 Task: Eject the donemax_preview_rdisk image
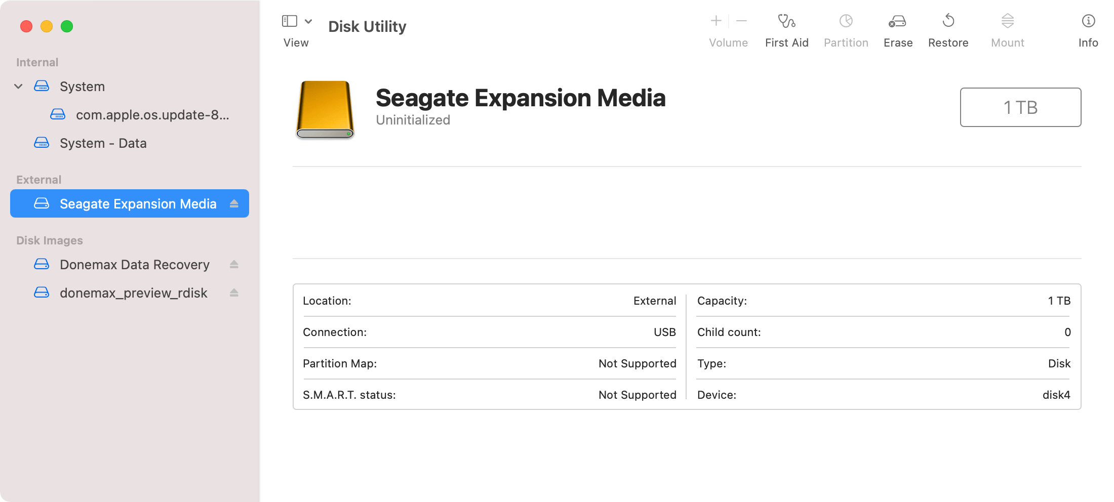pyautogui.click(x=234, y=292)
